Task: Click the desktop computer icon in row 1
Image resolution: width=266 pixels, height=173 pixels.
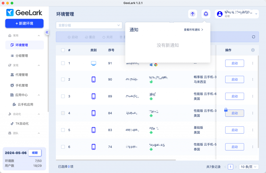Action: pyautogui.click(x=94, y=63)
